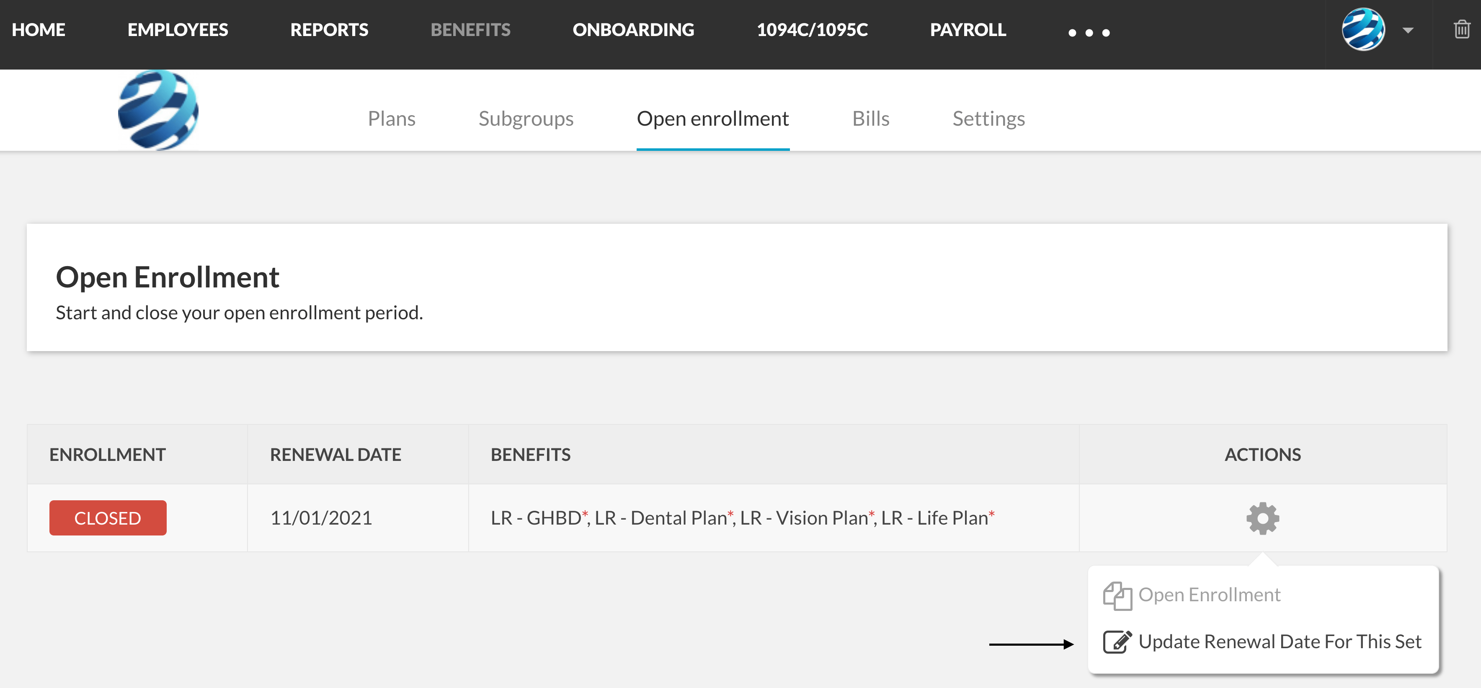Open the PAYROLL menu
This screenshot has height=688, width=1481.
click(968, 29)
